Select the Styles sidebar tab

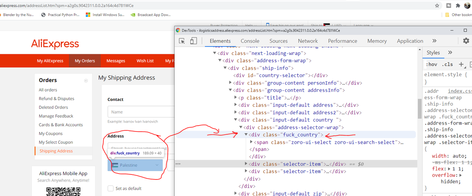click(x=433, y=53)
